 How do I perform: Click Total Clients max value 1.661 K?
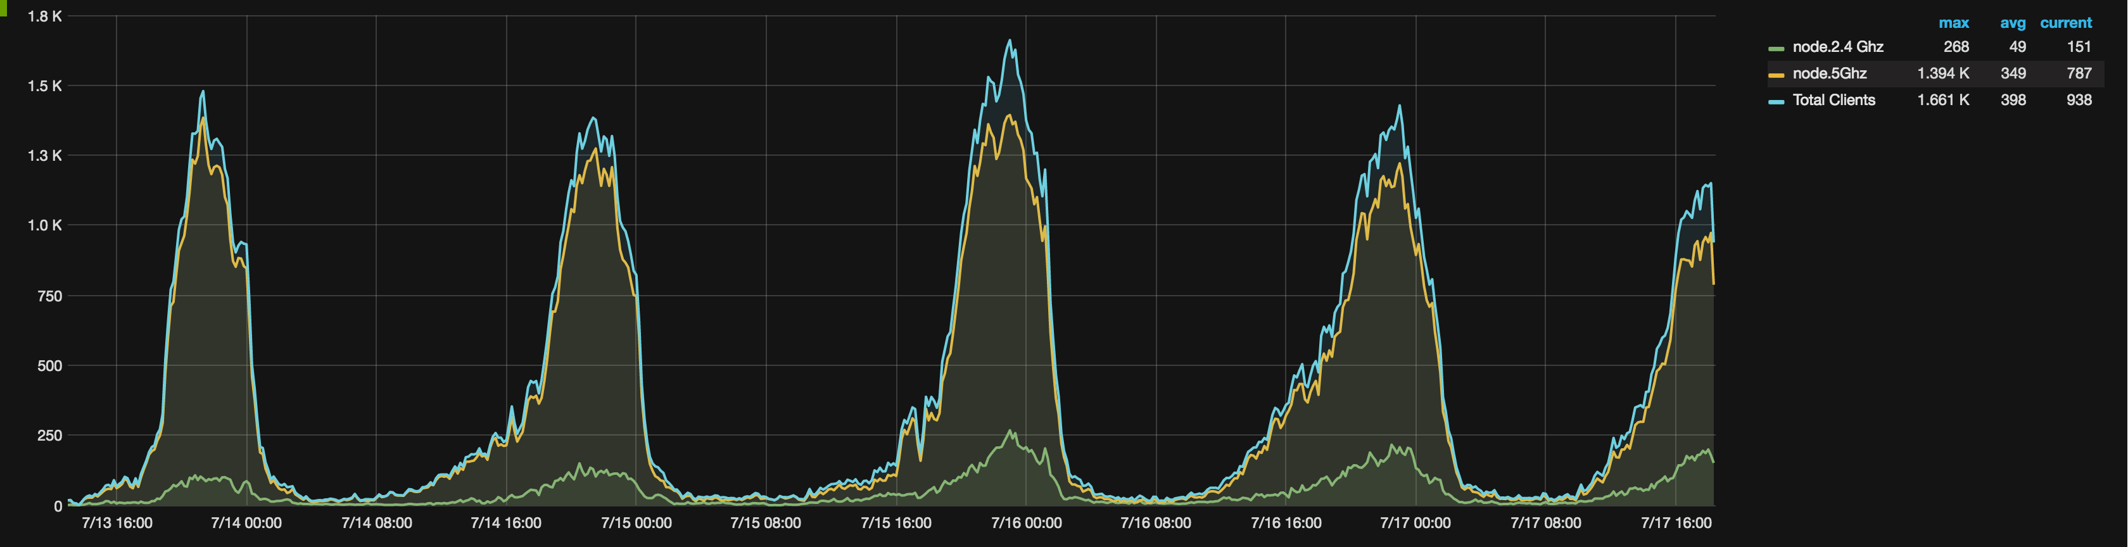[1943, 100]
